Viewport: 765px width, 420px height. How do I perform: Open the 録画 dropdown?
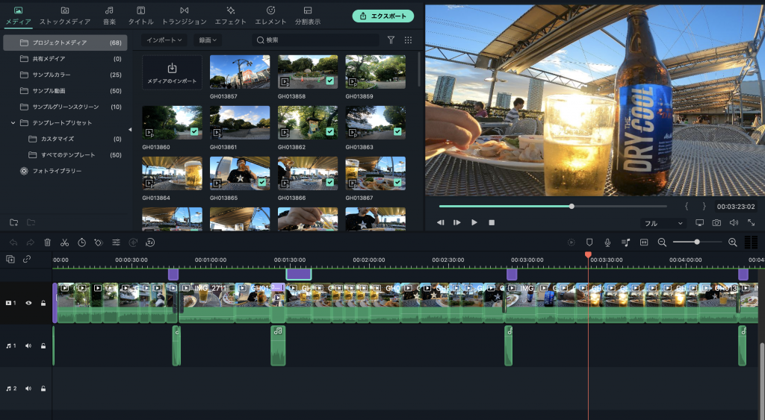[x=208, y=40]
